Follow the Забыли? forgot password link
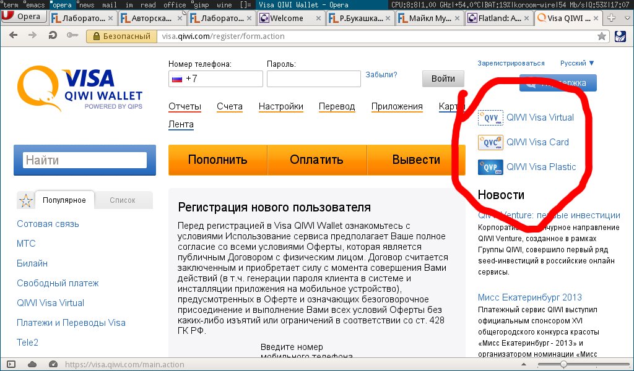Viewport: 634px width, 371px height. [381, 75]
